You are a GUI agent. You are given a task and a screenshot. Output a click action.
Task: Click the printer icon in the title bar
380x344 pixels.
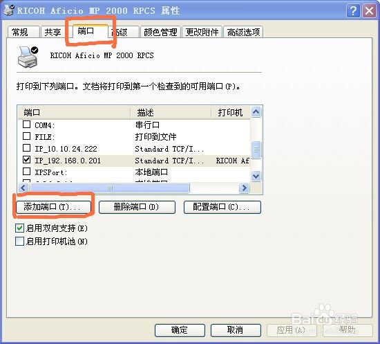click(8, 10)
